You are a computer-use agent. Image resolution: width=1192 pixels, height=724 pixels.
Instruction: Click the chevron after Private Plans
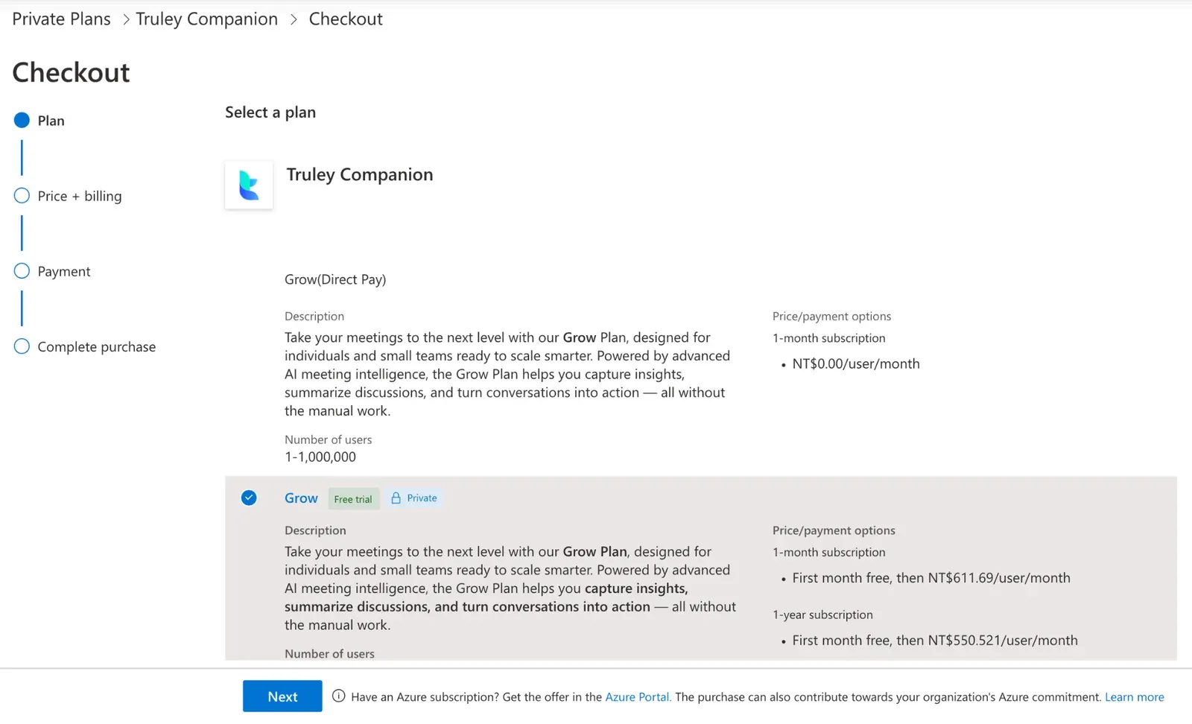pos(126,20)
